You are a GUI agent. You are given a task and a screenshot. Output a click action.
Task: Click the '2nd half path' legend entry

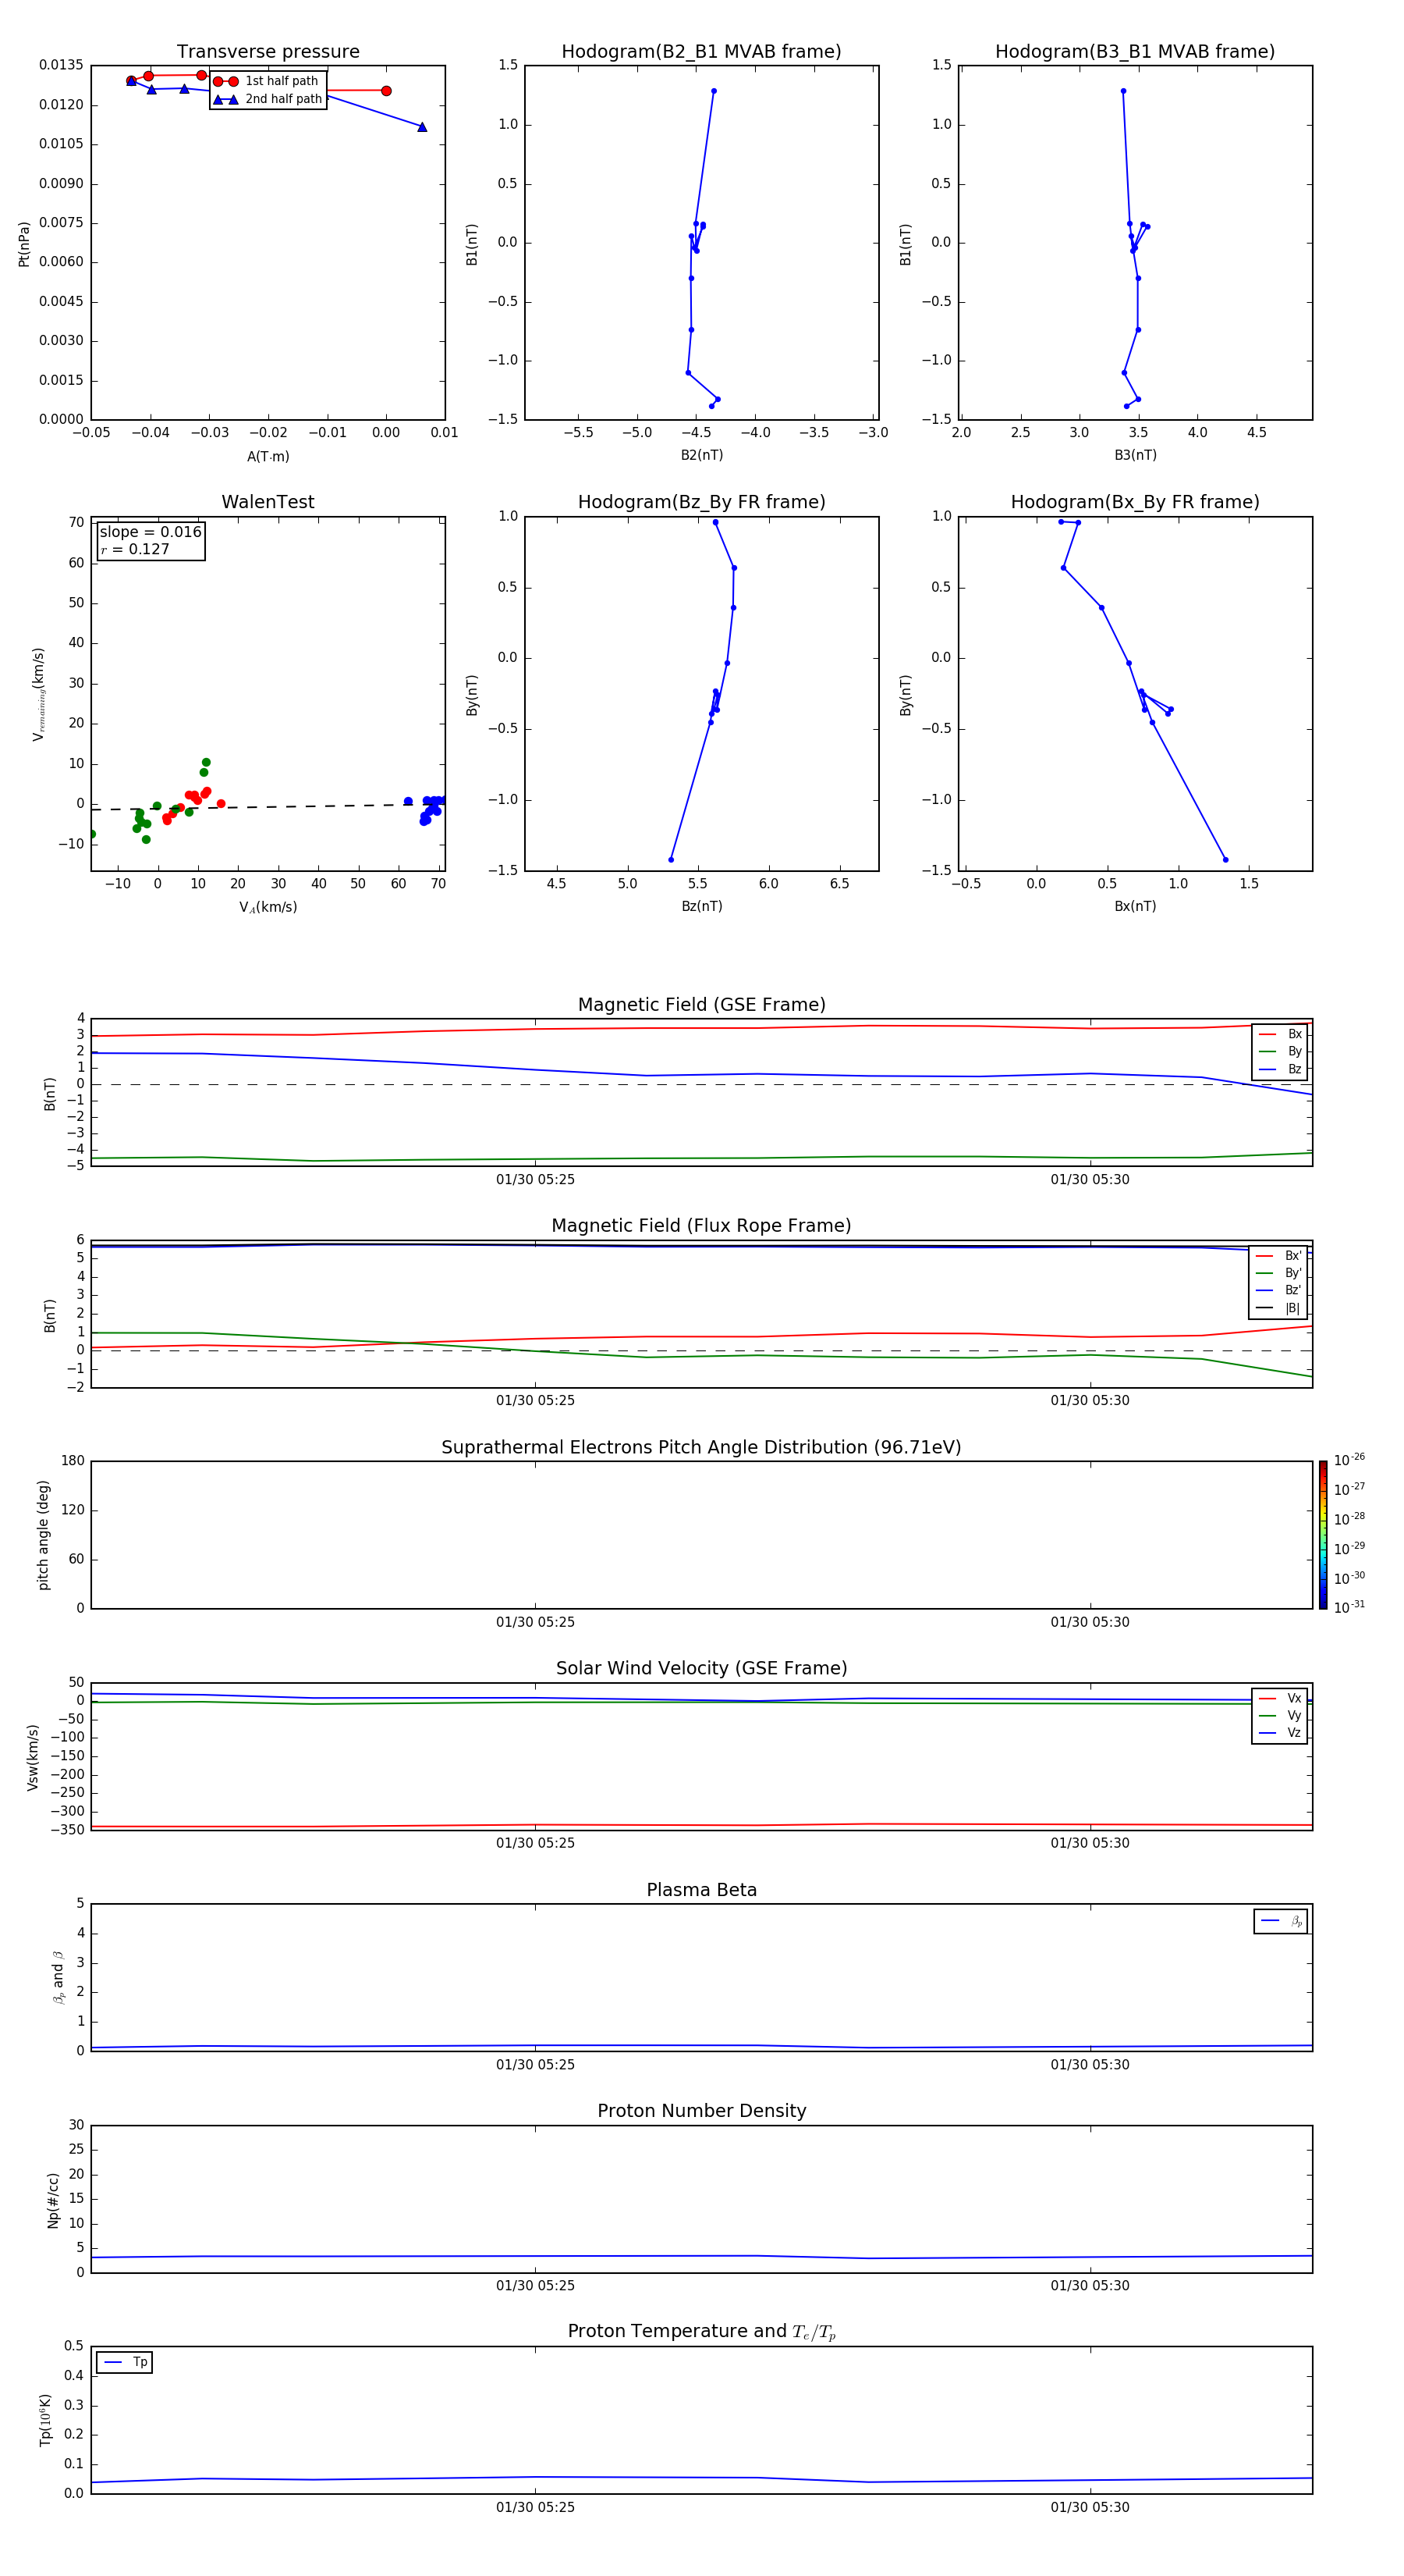click(268, 99)
